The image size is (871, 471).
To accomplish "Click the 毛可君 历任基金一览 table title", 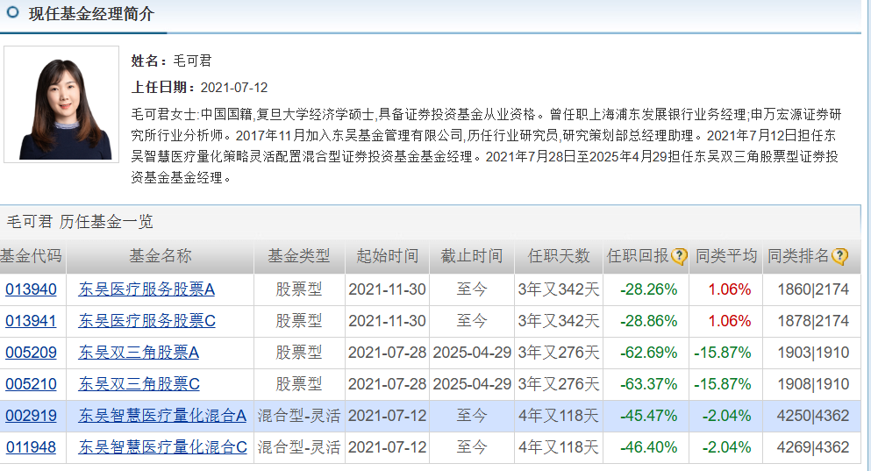I will (80, 222).
